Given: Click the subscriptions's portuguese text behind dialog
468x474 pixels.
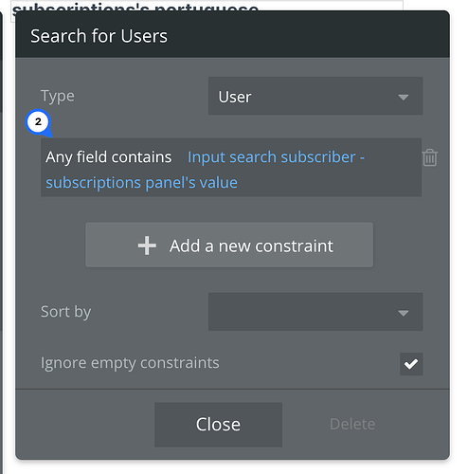Looking at the screenshot, I should point(135,8).
